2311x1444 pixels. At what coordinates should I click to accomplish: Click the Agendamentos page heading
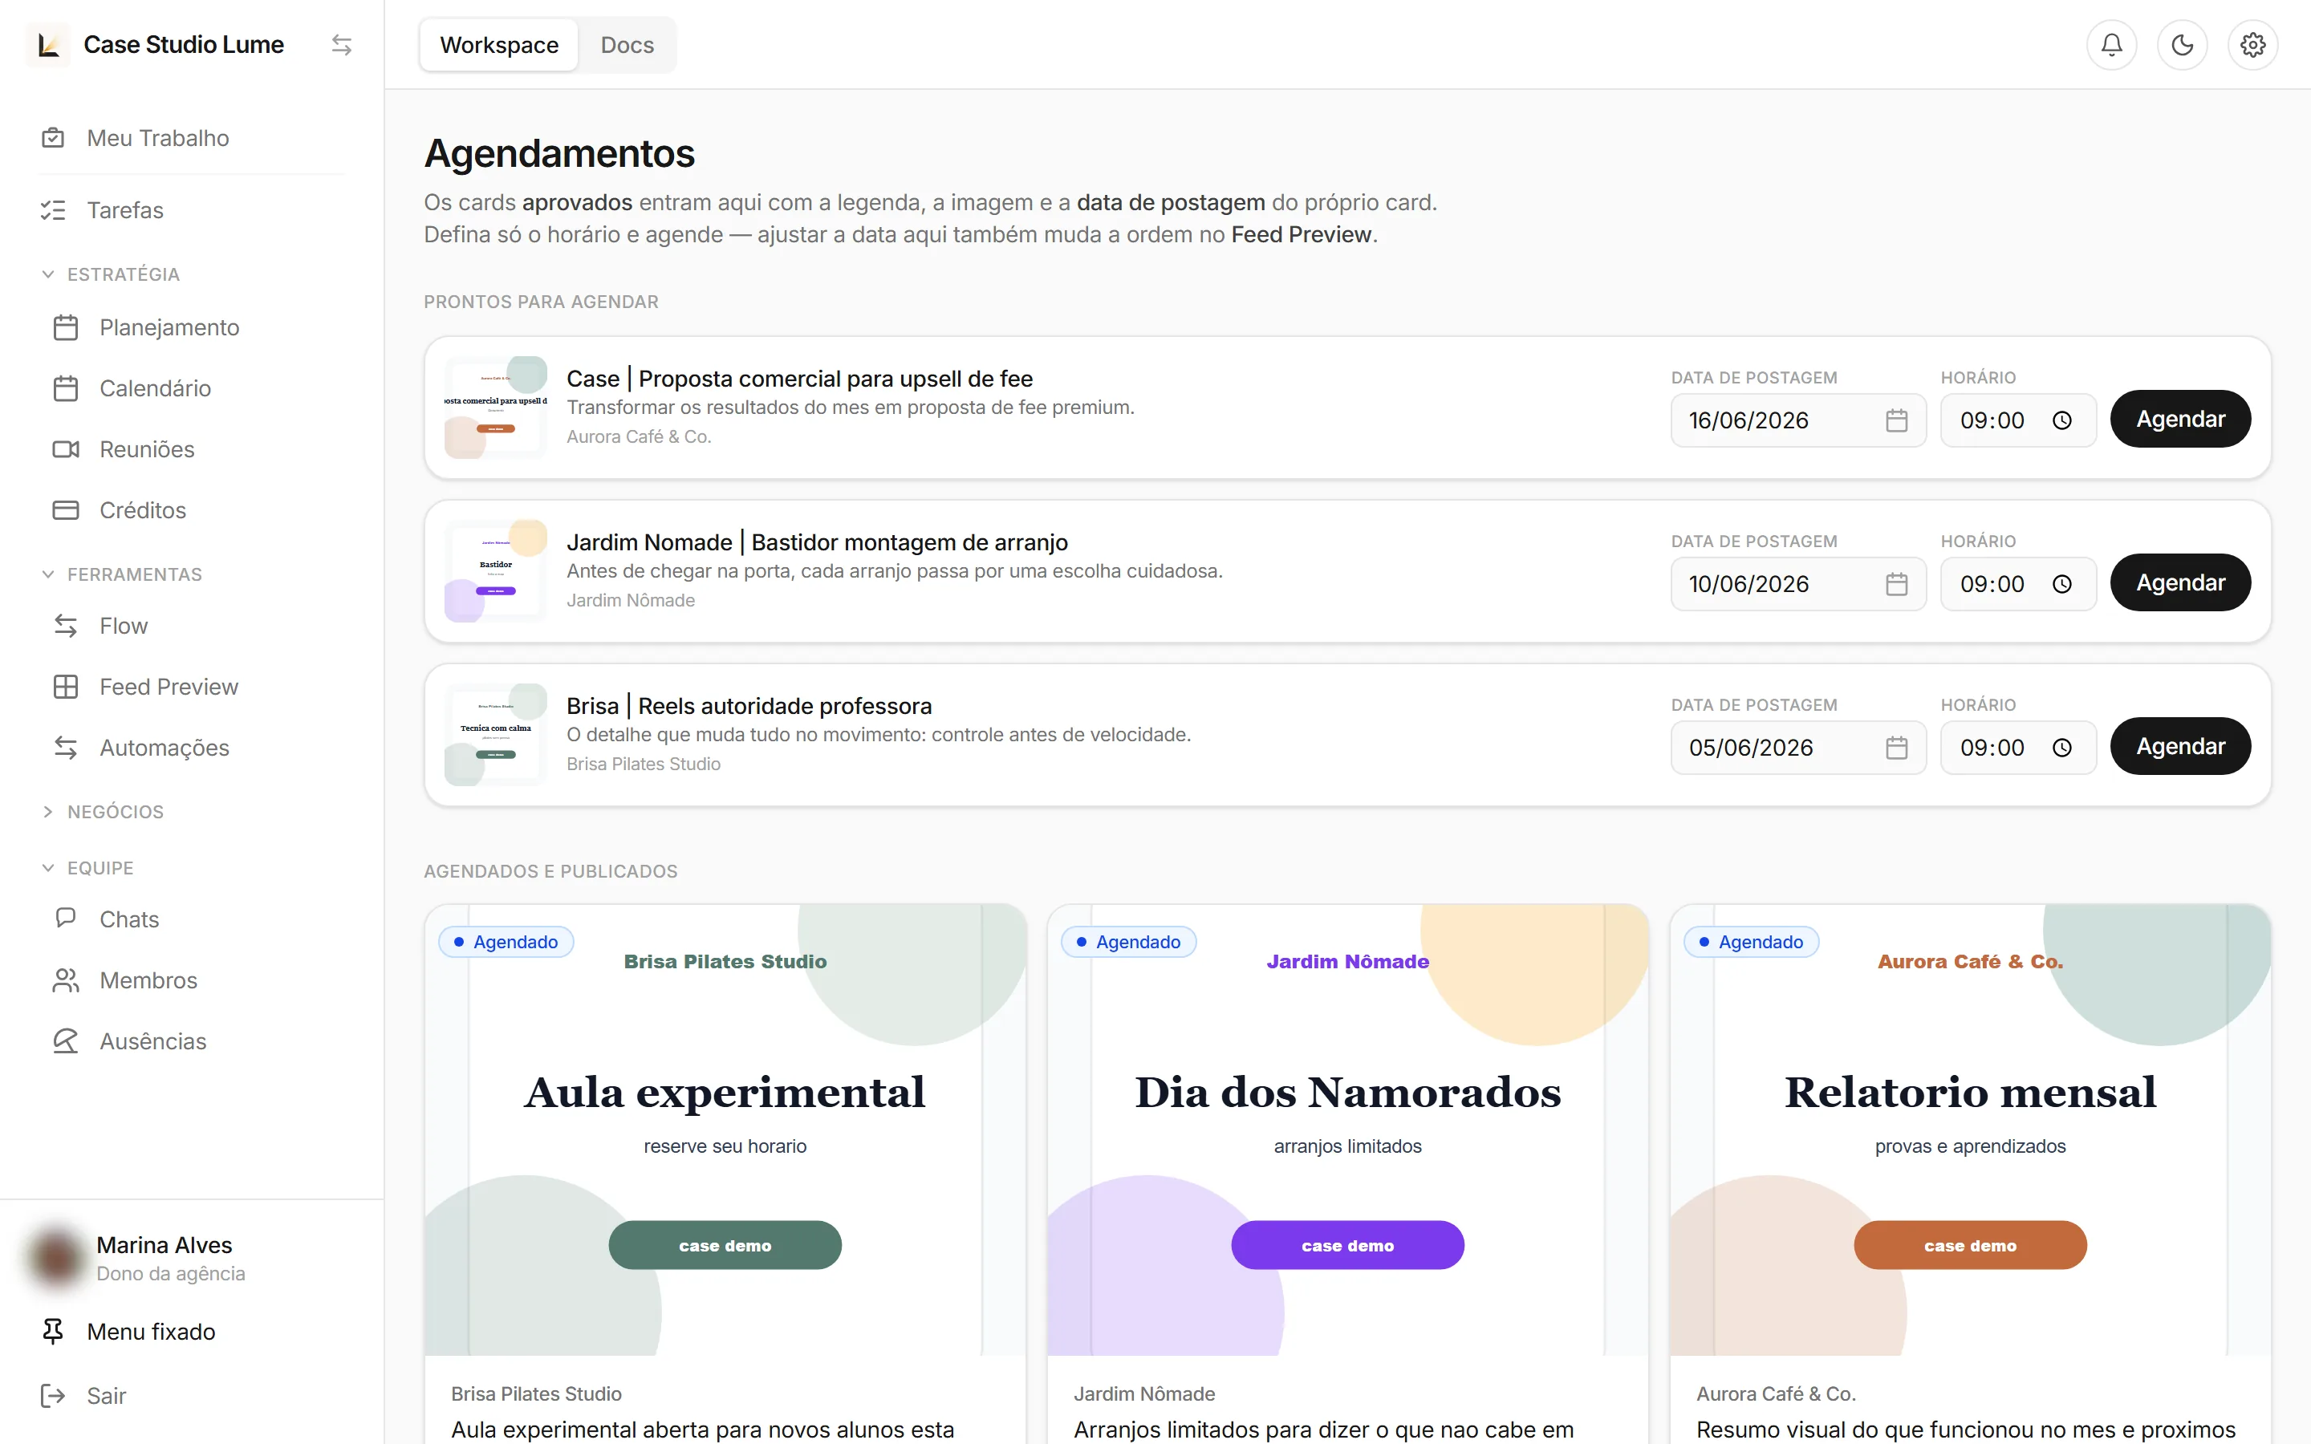coord(559,154)
